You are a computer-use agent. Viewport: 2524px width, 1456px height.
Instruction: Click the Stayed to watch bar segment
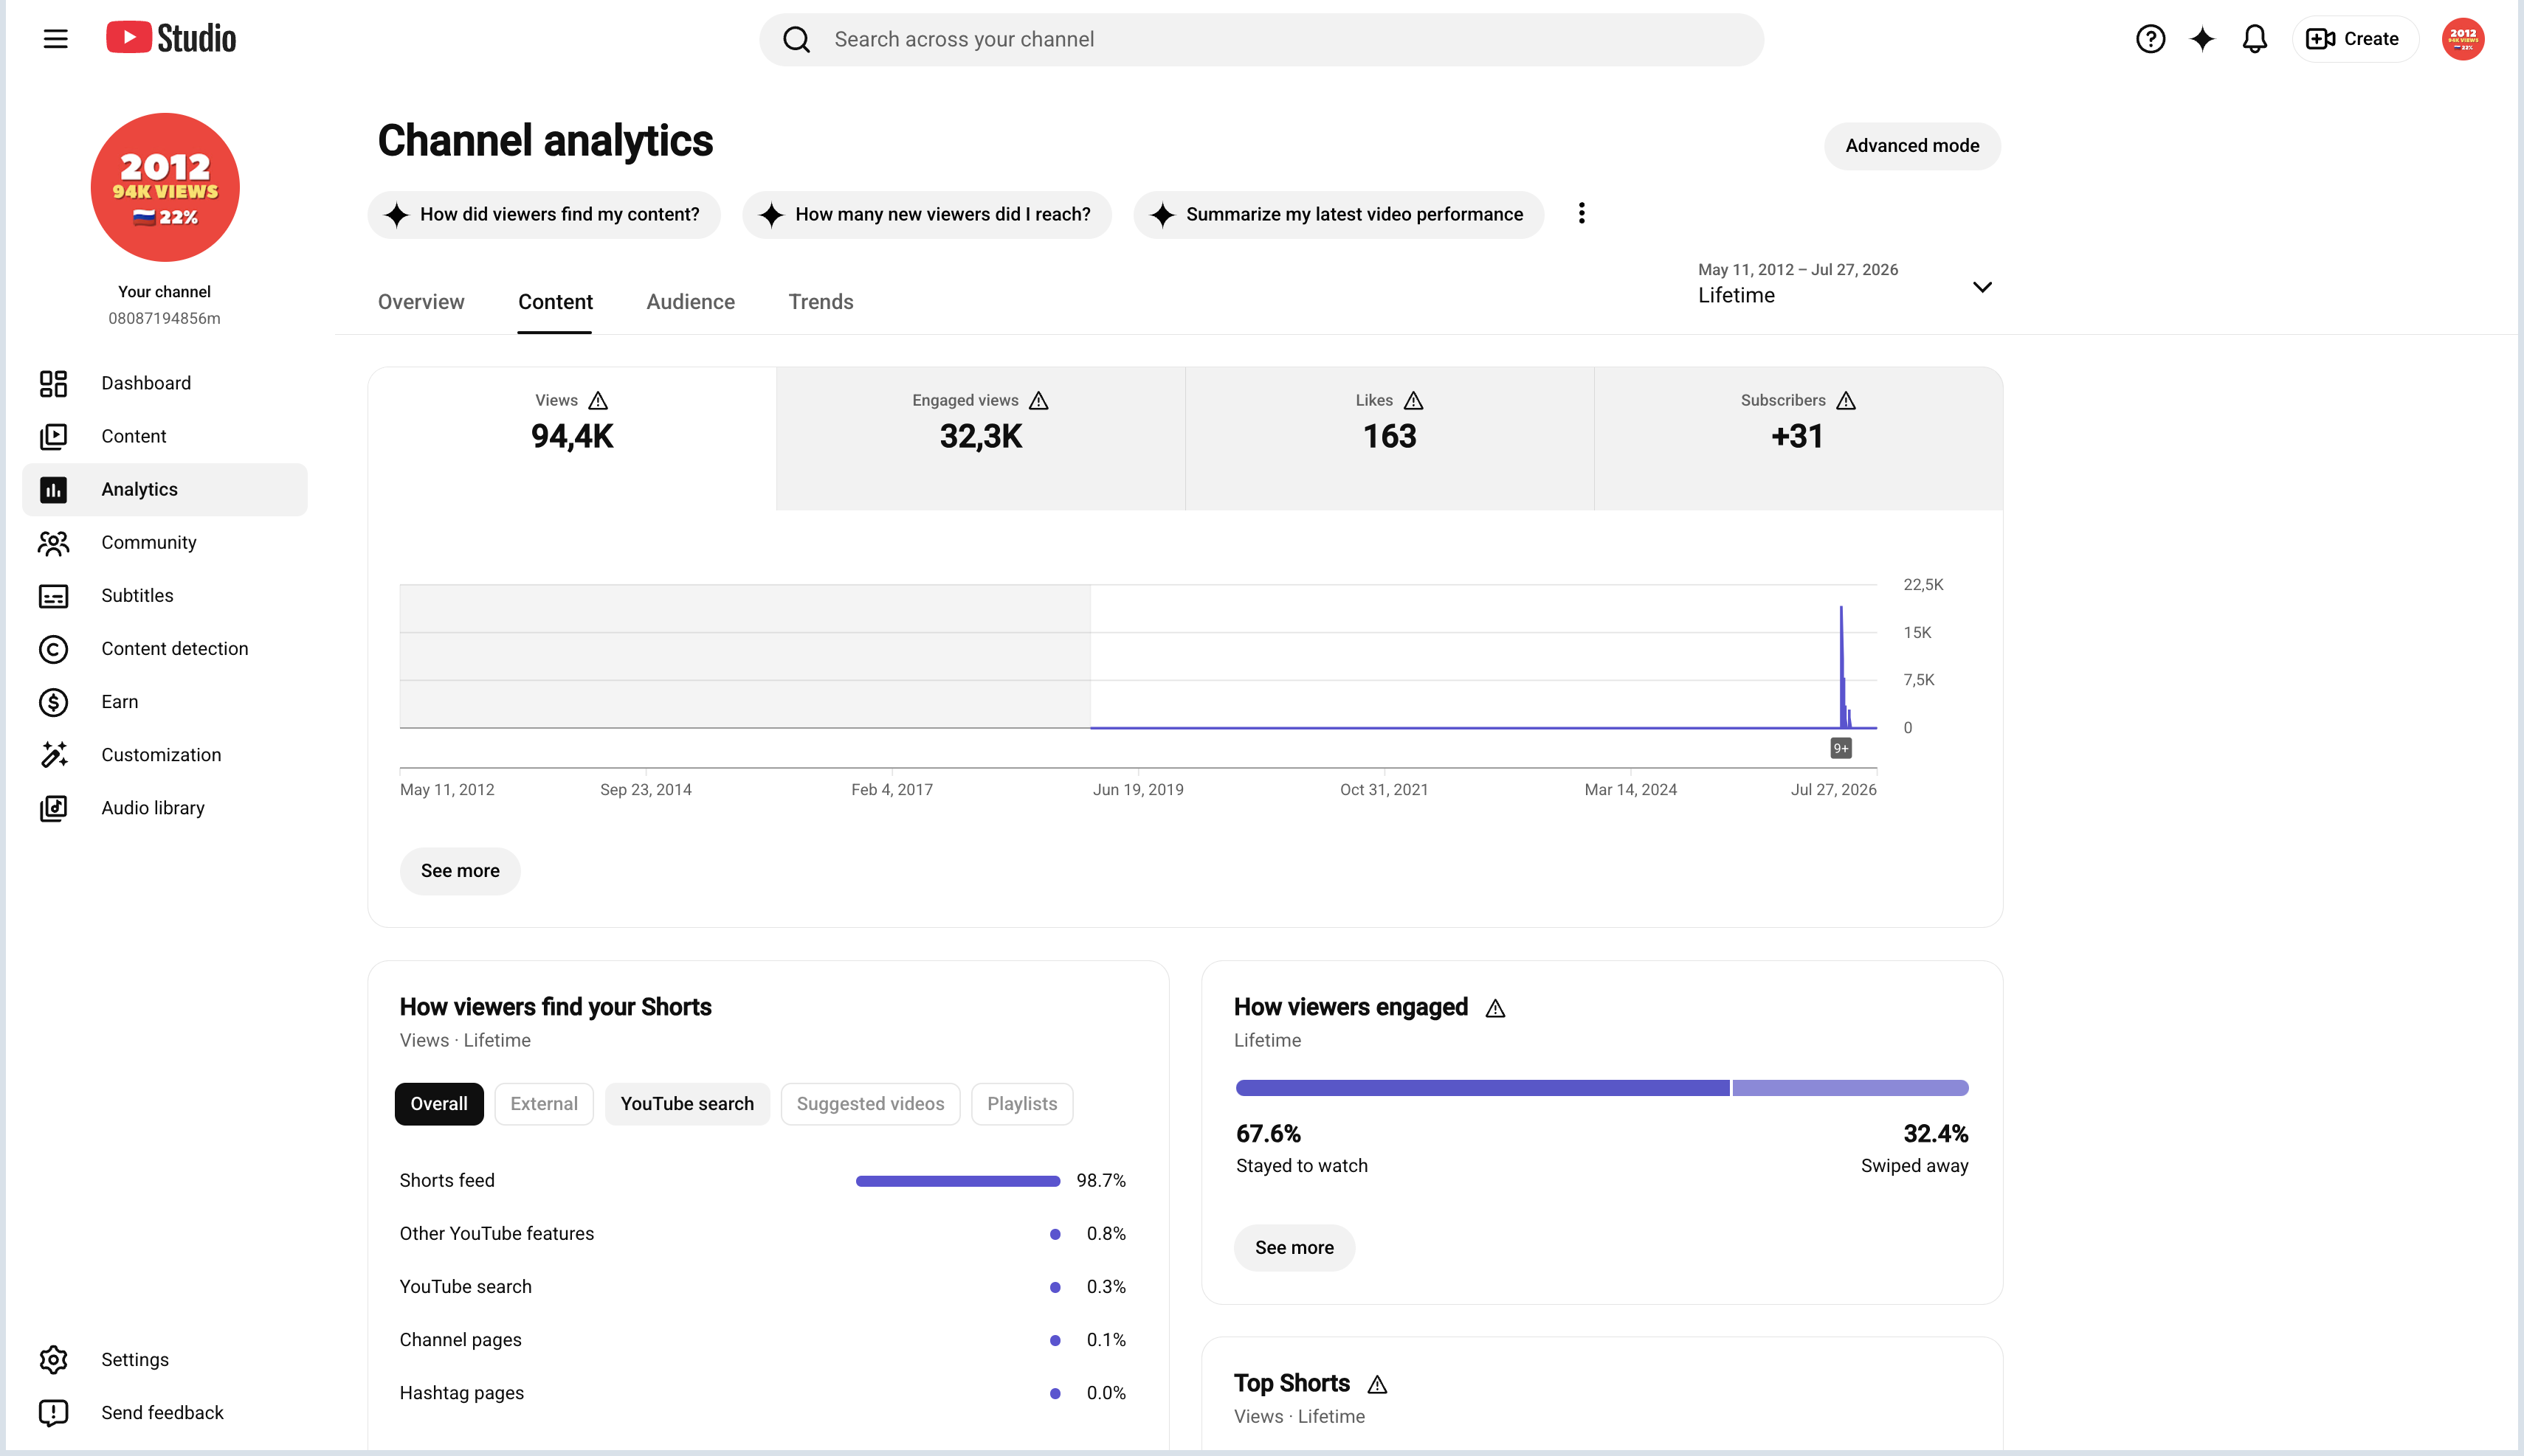pos(1483,1088)
